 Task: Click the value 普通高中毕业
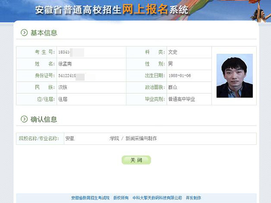pyautogui.click(x=182, y=99)
